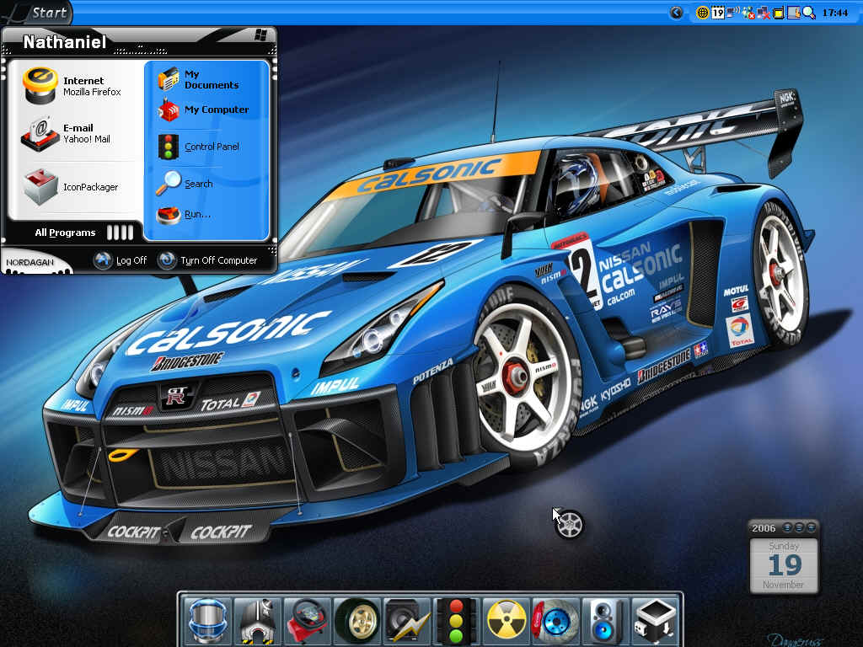863x647 pixels.
Task: Open the traffic light dock icon
Action: [x=456, y=621]
